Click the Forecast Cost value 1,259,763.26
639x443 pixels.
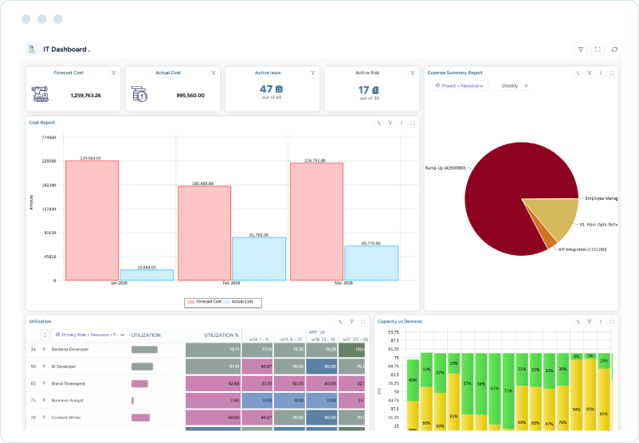pos(85,96)
